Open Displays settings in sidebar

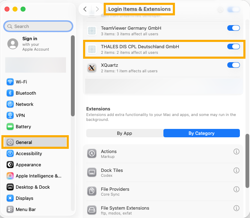tap(35, 198)
